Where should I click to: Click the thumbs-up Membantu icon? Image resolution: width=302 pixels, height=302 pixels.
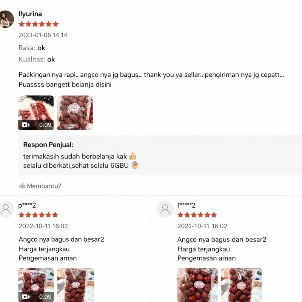[x=22, y=186]
